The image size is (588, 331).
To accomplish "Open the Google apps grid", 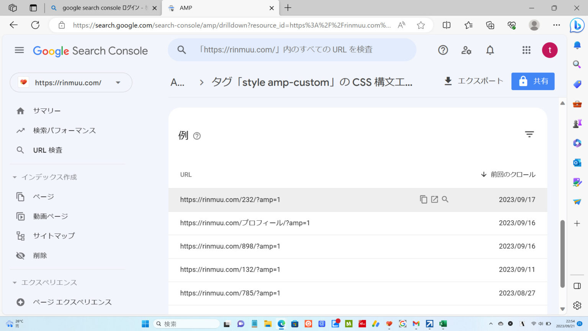I will pos(526,50).
